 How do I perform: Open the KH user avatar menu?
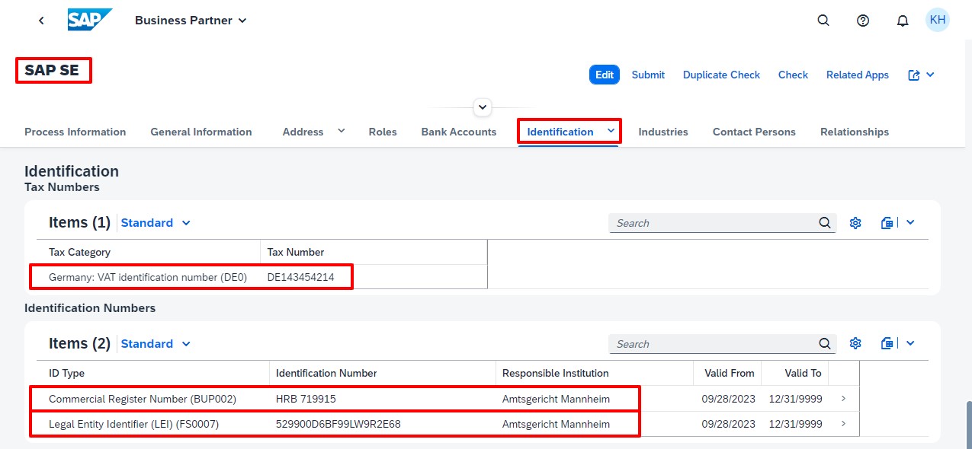point(938,20)
